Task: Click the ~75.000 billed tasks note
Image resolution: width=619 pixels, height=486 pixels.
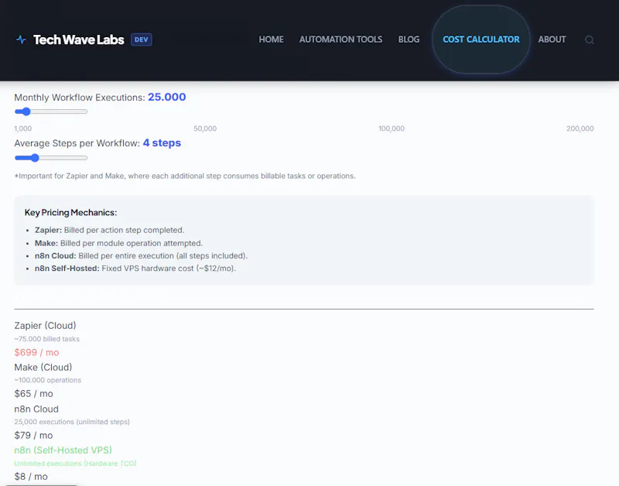Action: point(46,339)
